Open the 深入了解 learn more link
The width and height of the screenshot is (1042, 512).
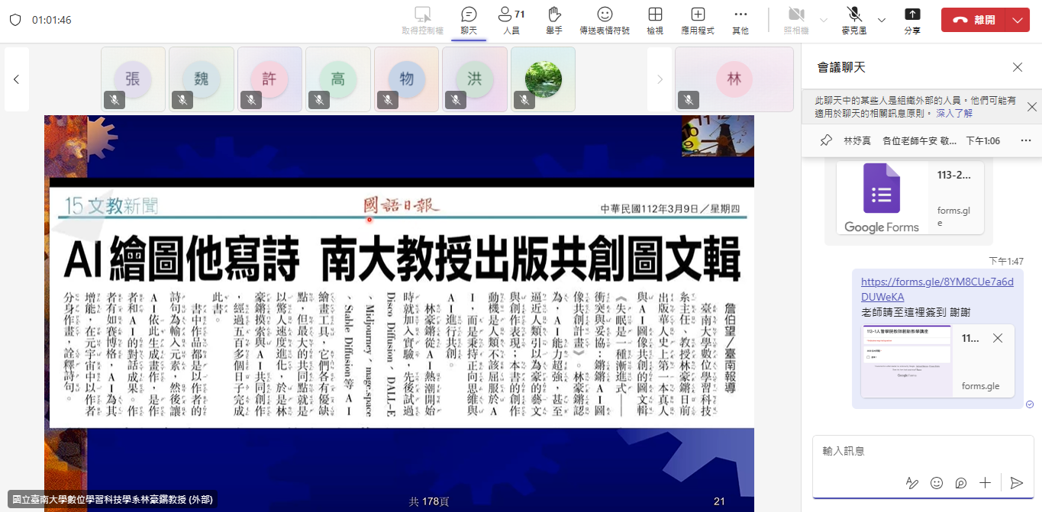954,113
